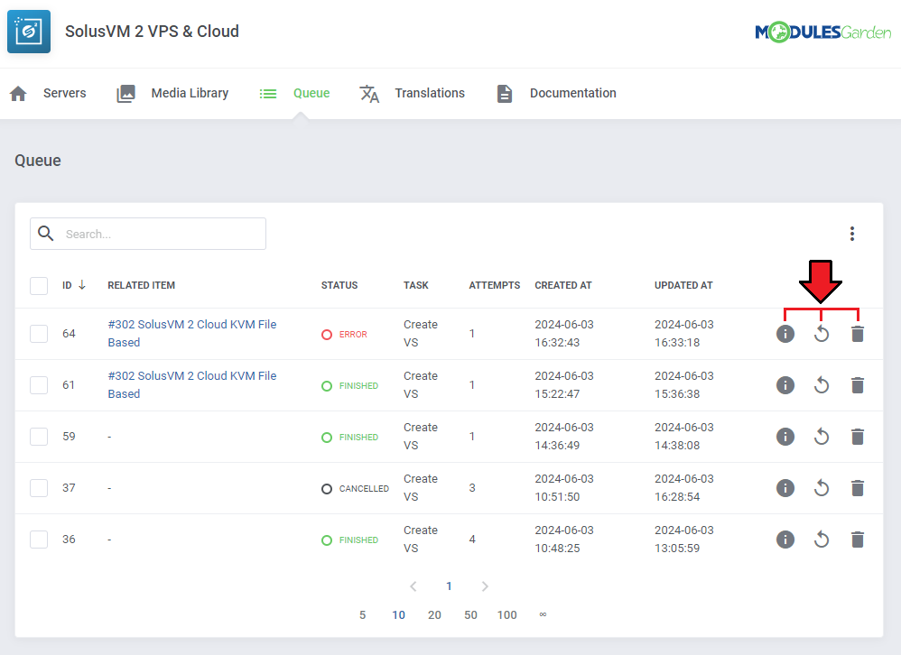This screenshot has width=901, height=655.
Task: Show 50 entries per page
Action: [x=470, y=614]
